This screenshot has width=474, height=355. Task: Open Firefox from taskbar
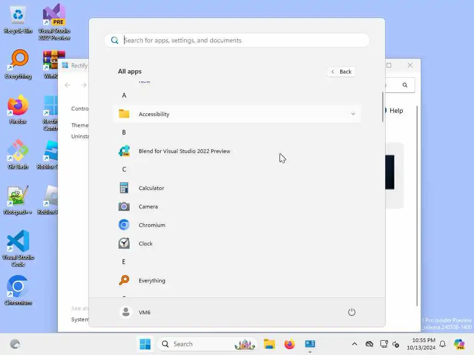pos(289,344)
